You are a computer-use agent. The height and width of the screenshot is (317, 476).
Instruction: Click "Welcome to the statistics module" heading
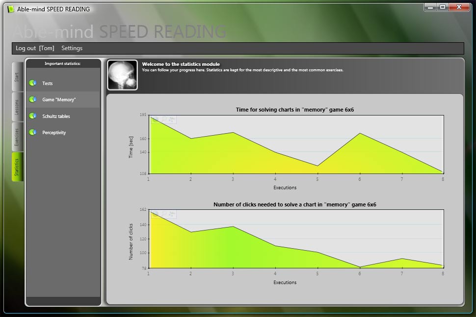[181, 64]
